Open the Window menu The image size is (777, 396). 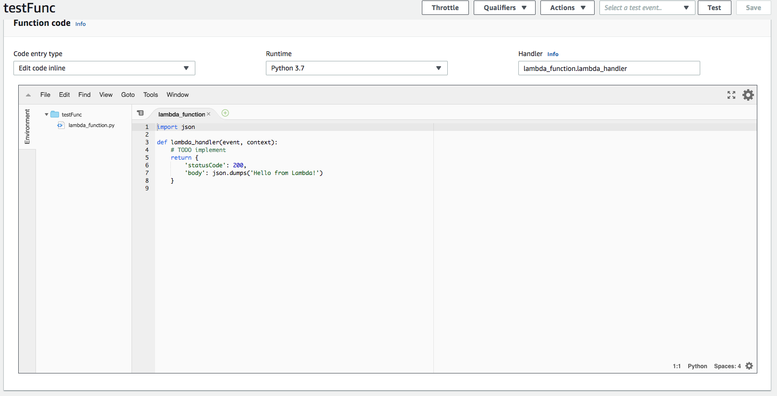[x=178, y=95]
